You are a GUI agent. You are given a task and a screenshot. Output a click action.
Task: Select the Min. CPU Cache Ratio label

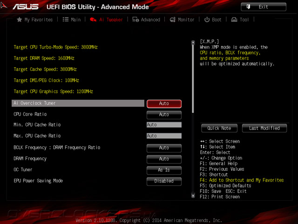37,125
